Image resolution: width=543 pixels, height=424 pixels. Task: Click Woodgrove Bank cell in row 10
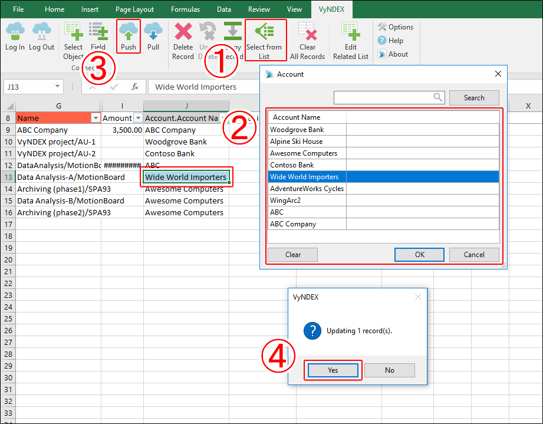186,142
